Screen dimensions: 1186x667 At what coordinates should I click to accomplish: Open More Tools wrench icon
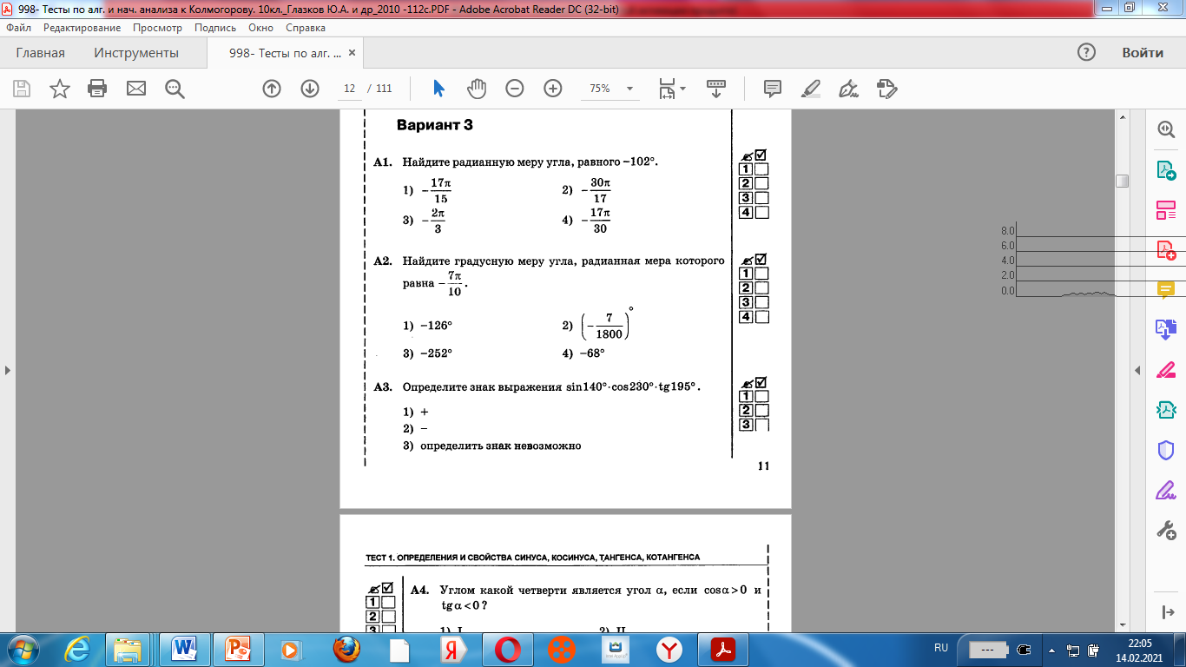coord(1166,530)
